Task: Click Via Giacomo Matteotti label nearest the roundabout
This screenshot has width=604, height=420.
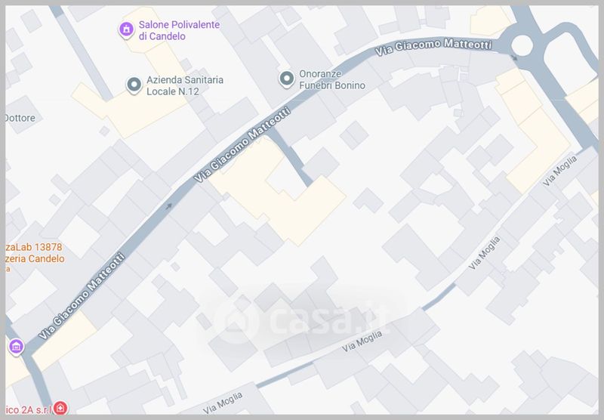Action: click(433, 46)
